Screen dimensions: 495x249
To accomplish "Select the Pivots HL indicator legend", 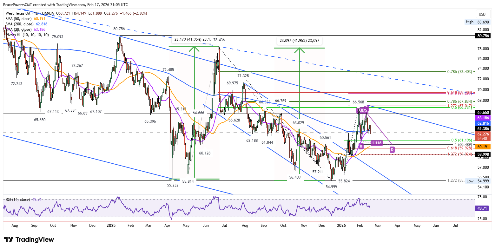I will [27, 35].
